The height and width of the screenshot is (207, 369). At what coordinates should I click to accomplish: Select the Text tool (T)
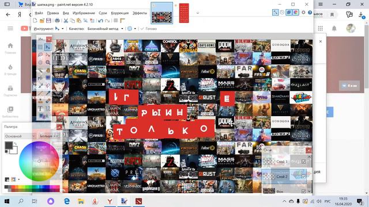pos(40,109)
